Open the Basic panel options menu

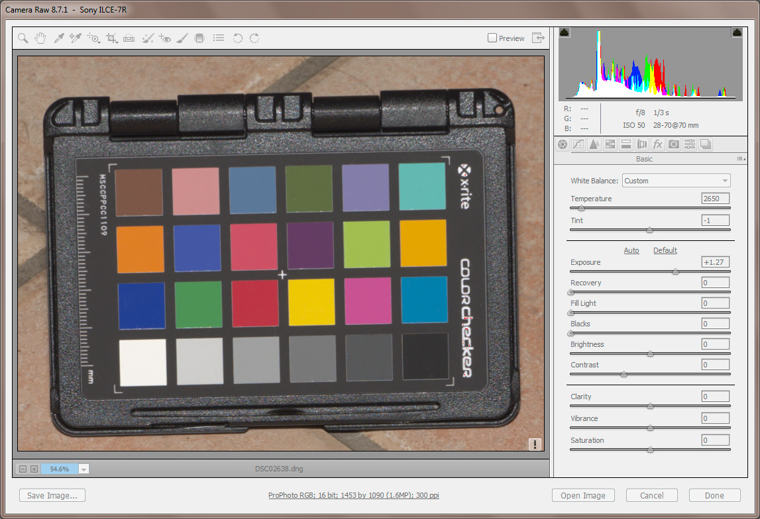(741, 159)
